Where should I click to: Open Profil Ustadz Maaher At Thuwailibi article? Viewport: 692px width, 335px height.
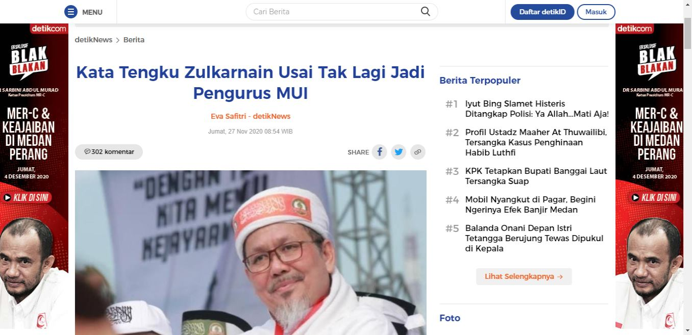pos(536,142)
